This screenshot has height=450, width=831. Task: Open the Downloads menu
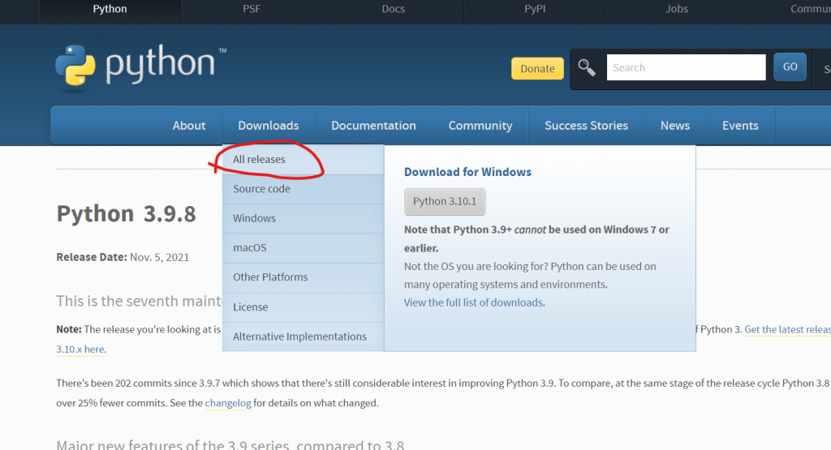[268, 126]
